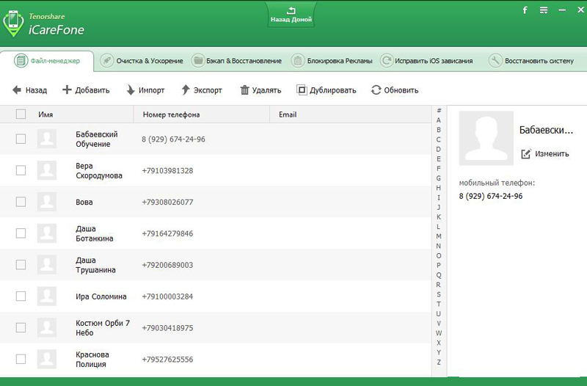Jump to letter K in alphabet index
This screenshot has height=386, width=587.
click(x=438, y=216)
